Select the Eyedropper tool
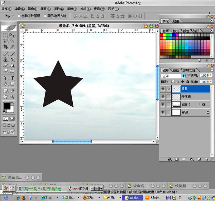This screenshot has height=201, width=215. pyautogui.click(x=13, y=90)
